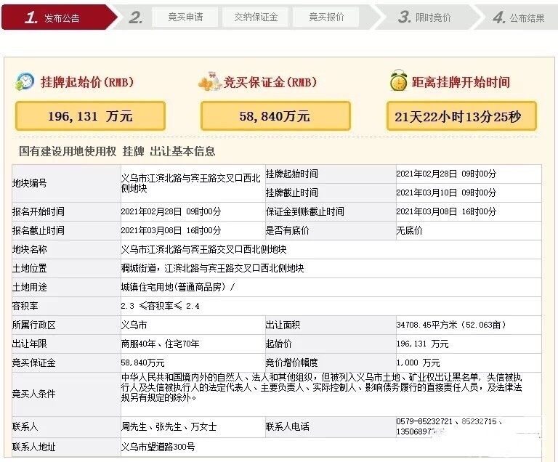Open the 公布结果 stage
The height and width of the screenshot is (462, 558).
point(519,17)
